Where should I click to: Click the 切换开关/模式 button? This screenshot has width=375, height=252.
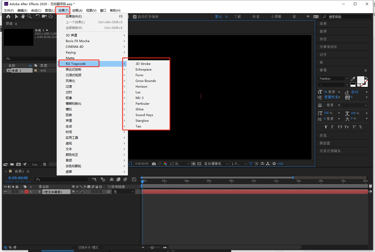[x=88, y=247]
